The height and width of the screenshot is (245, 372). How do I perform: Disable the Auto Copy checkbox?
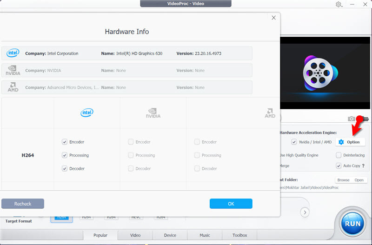(x=339, y=166)
